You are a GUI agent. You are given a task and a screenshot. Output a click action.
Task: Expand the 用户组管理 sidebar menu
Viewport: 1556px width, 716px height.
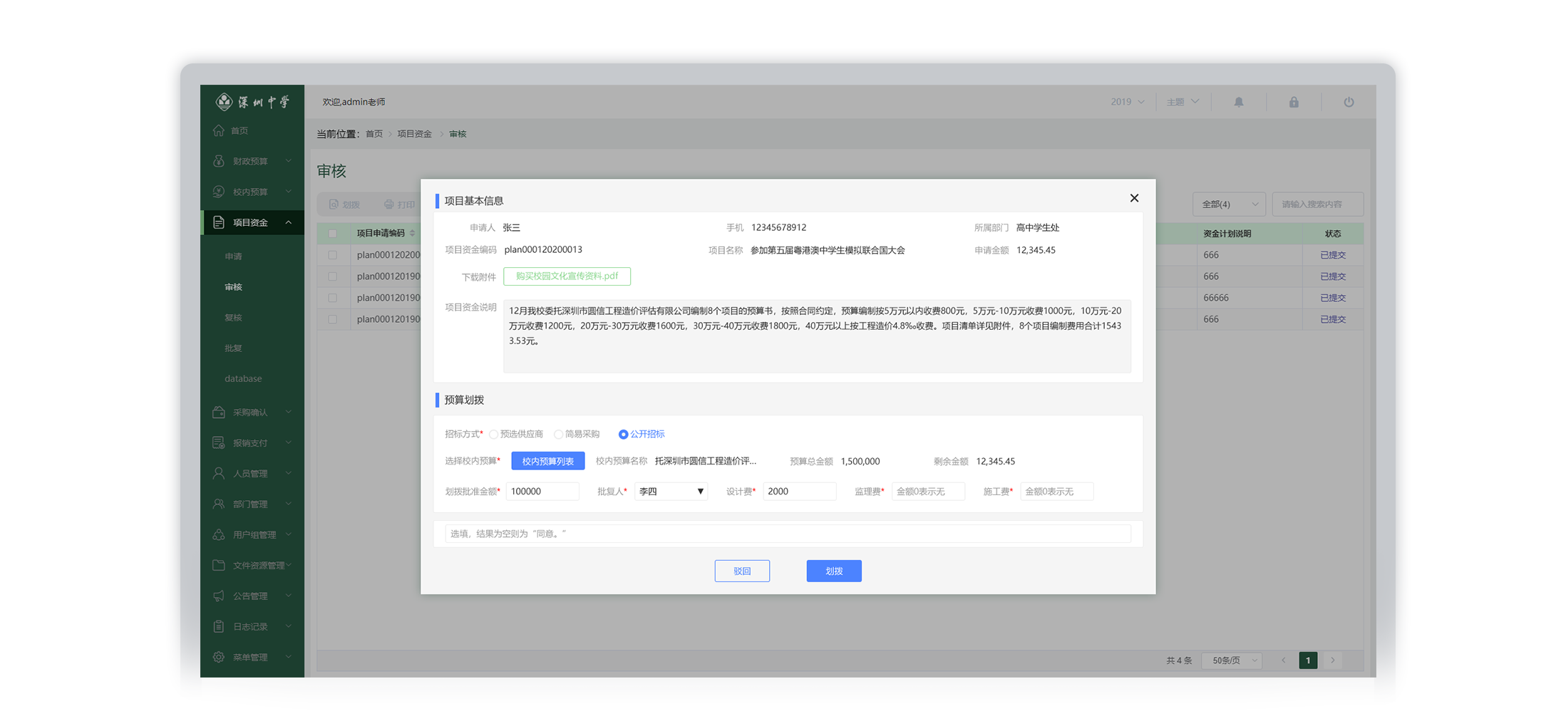point(252,534)
